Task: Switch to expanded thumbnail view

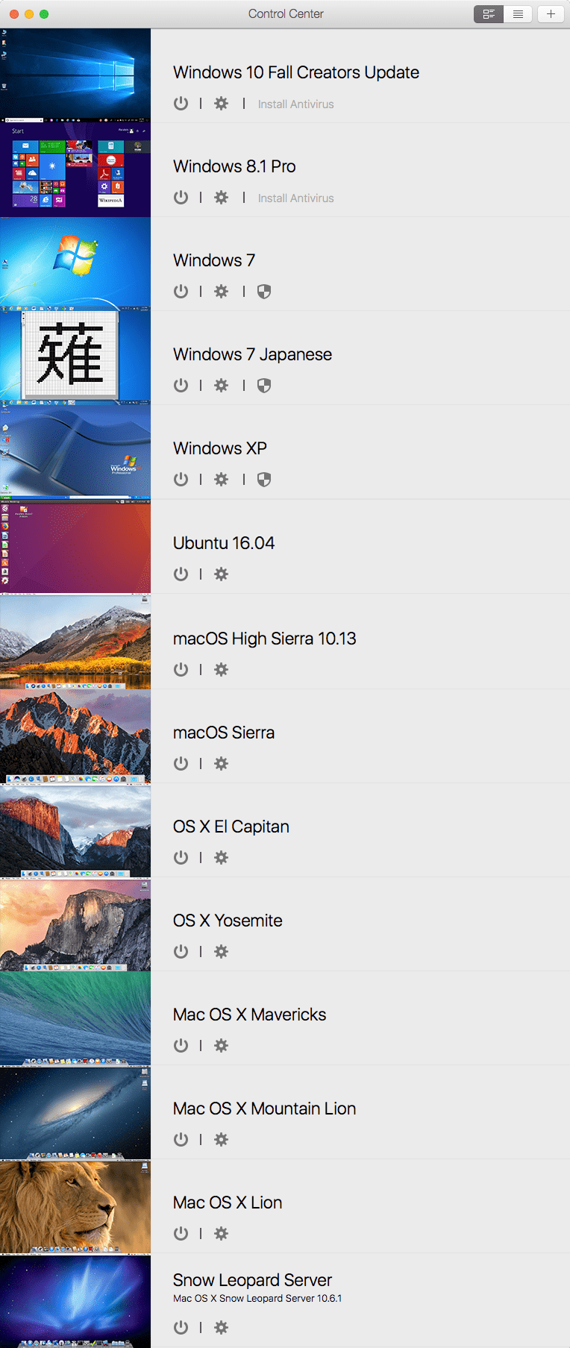Action: click(x=489, y=14)
